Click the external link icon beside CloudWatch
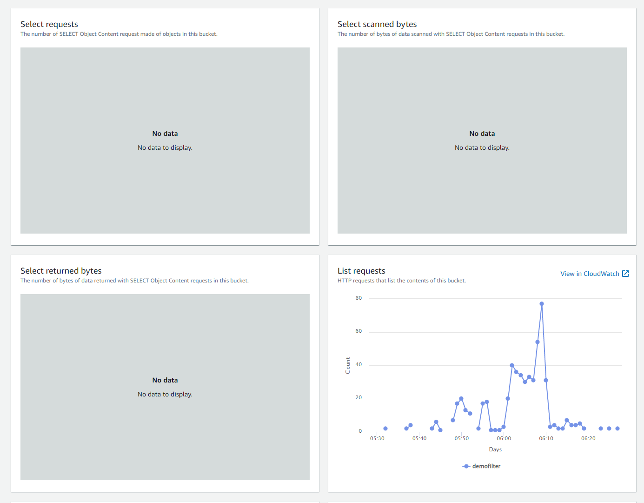The image size is (644, 503). coord(625,274)
